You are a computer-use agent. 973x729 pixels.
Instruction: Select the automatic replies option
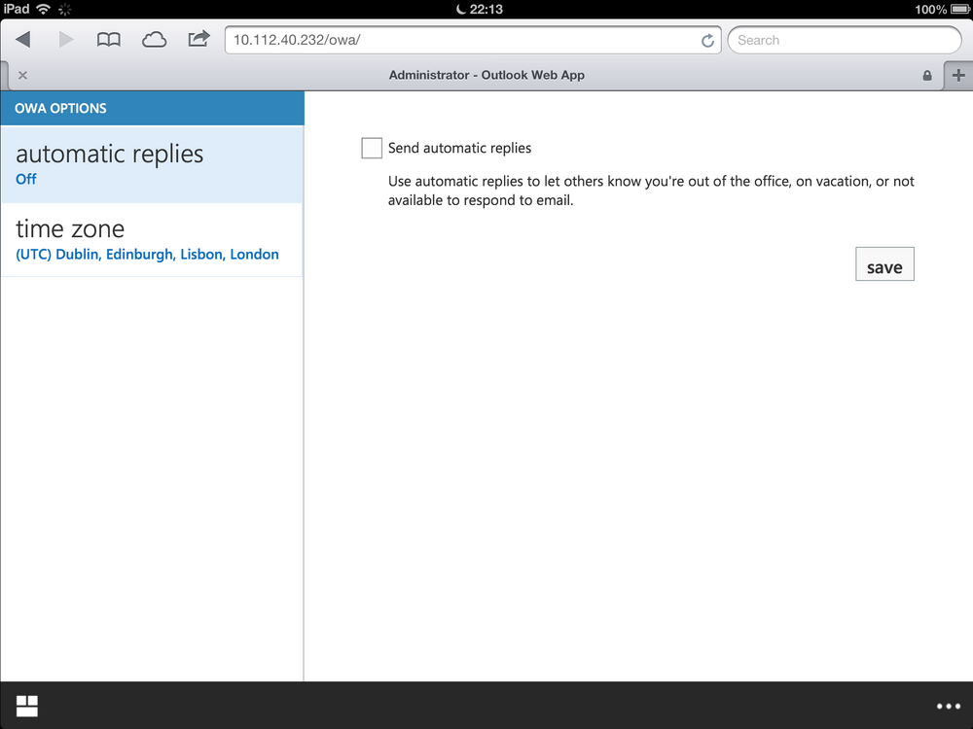click(x=152, y=164)
